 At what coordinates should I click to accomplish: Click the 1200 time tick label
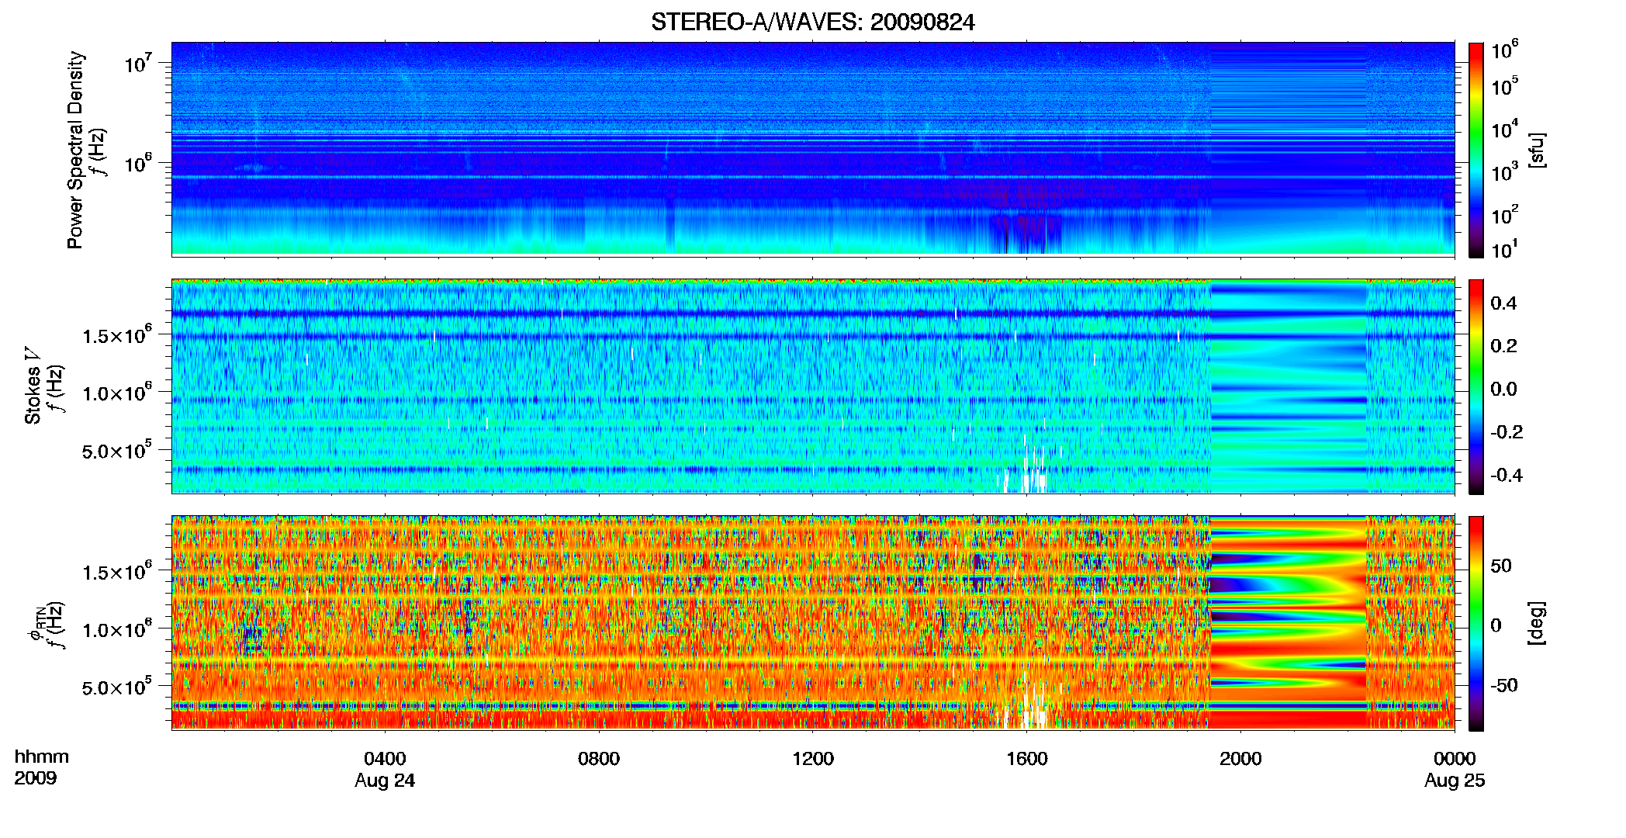[x=813, y=759]
